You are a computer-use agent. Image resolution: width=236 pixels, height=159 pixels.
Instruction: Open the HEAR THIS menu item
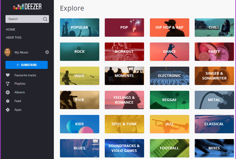14,38
